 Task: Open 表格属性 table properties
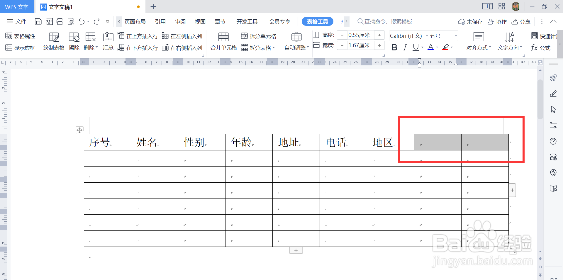[20, 36]
